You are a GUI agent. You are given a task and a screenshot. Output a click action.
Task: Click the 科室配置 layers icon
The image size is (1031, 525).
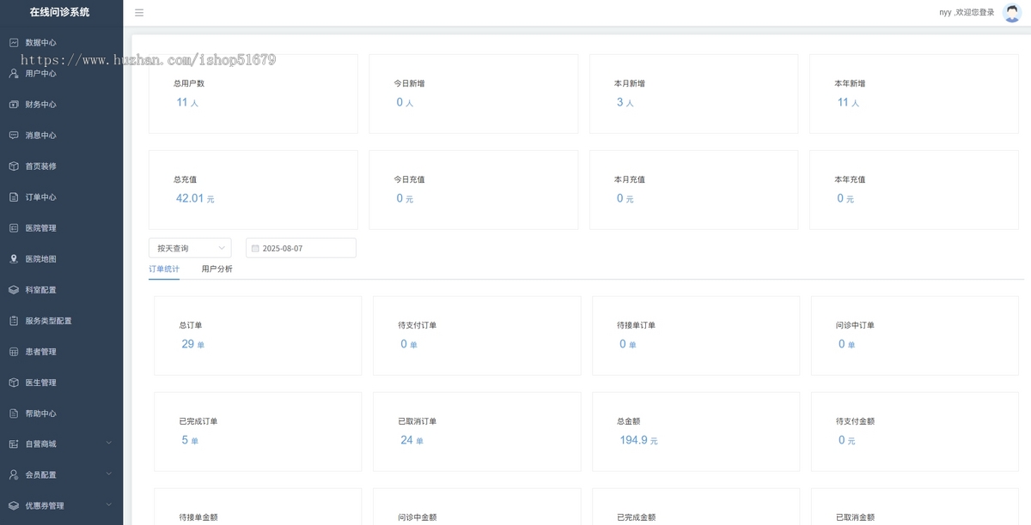pyautogui.click(x=14, y=289)
